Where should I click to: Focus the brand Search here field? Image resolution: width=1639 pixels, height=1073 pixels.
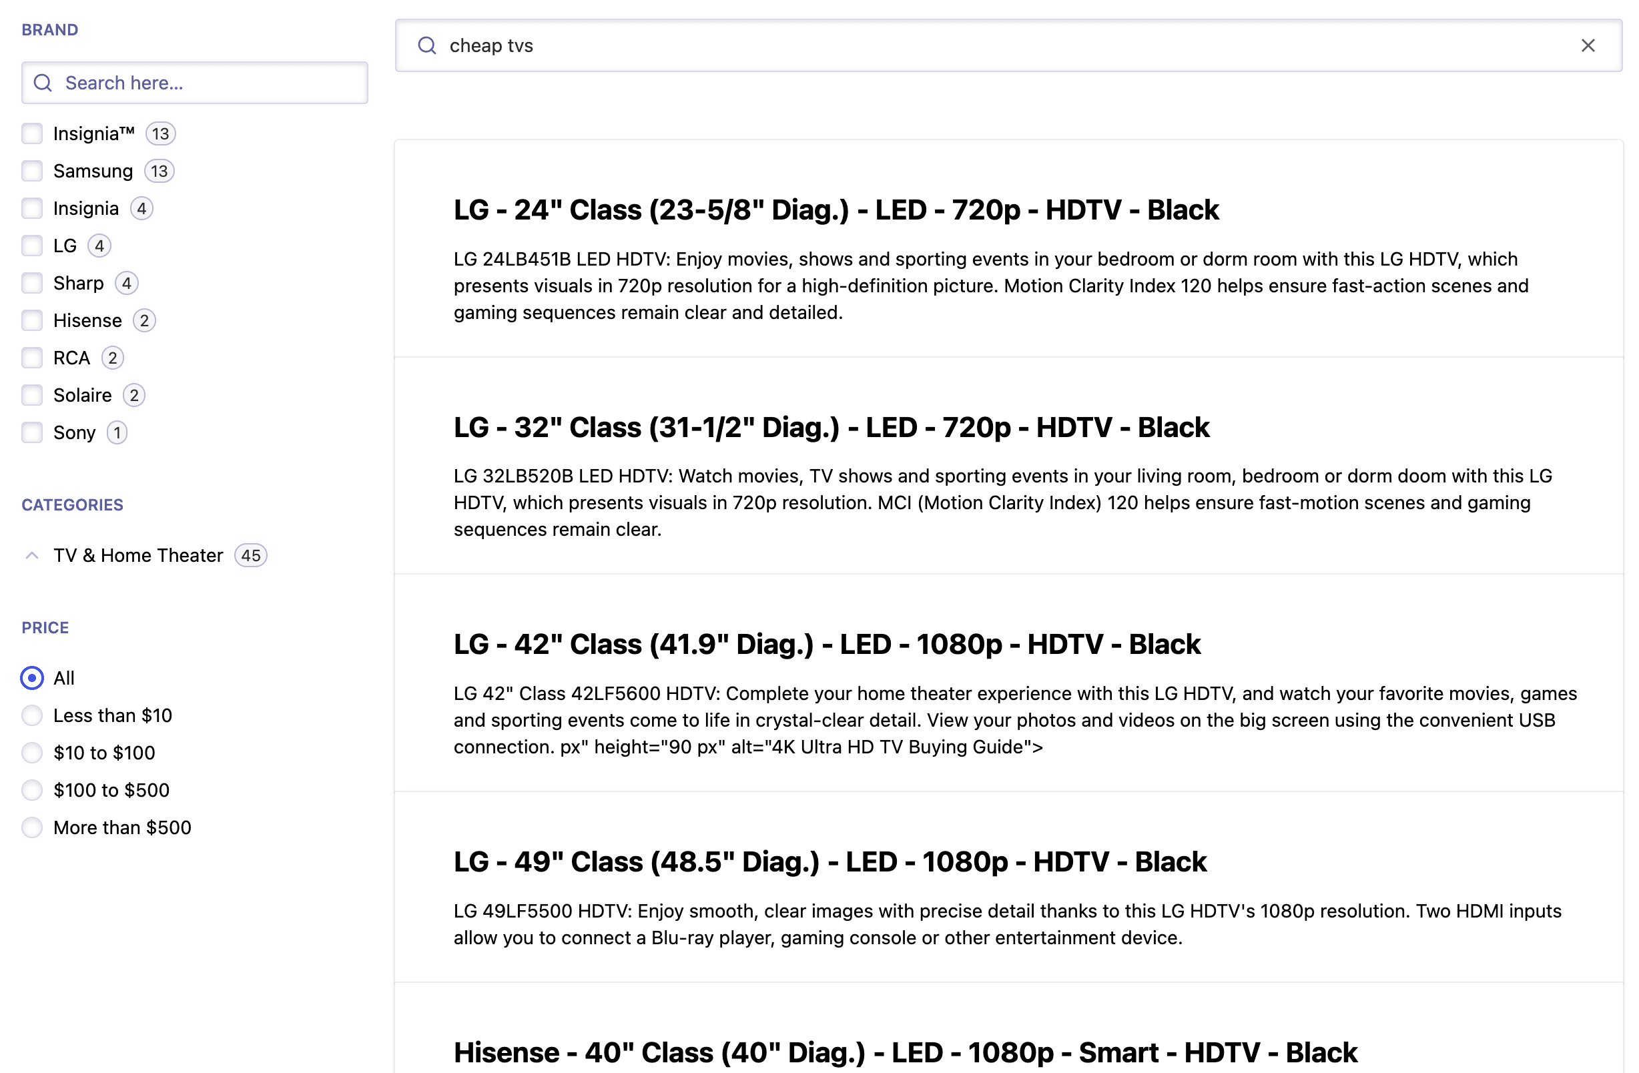point(207,83)
